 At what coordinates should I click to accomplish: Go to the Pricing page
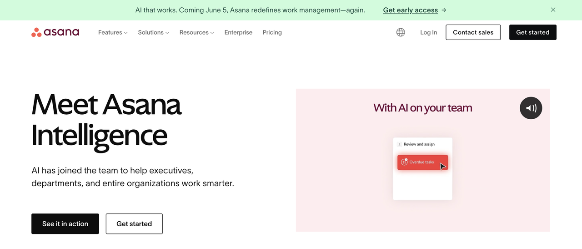(x=272, y=32)
